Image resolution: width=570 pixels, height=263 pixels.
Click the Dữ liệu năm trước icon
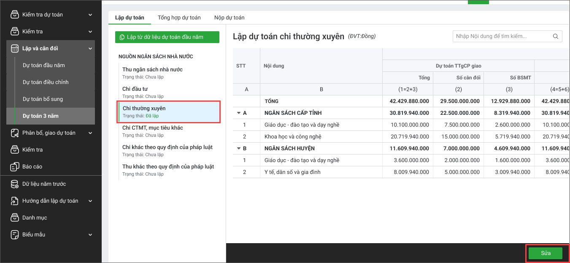click(x=15, y=184)
